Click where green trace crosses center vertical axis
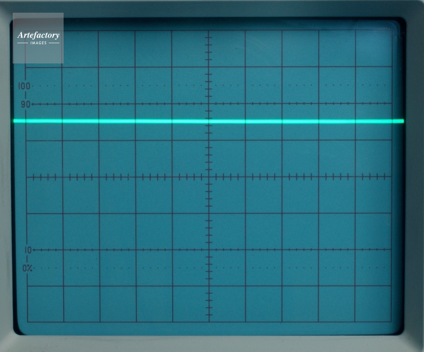 point(209,121)
